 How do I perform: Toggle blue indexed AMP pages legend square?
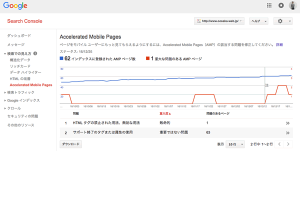point(61,58)
